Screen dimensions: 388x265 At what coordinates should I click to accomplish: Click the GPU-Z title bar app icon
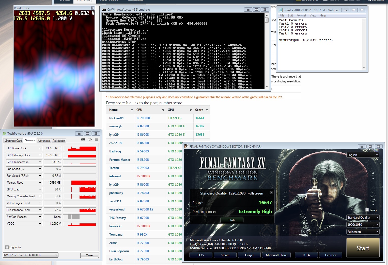4,133
